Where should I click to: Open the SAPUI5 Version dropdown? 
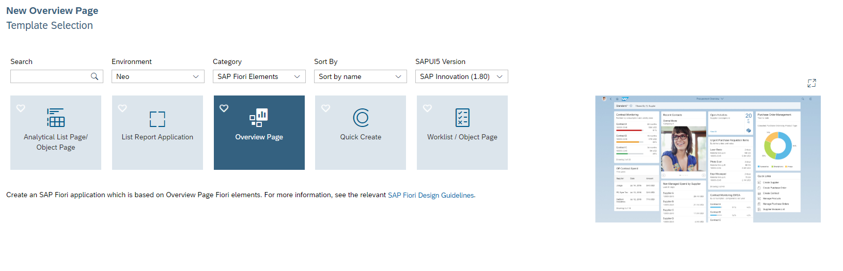462,76
